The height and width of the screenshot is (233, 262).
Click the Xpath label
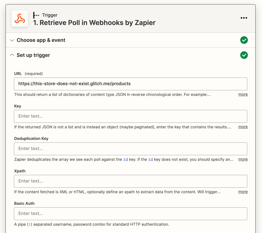[20, 171]
